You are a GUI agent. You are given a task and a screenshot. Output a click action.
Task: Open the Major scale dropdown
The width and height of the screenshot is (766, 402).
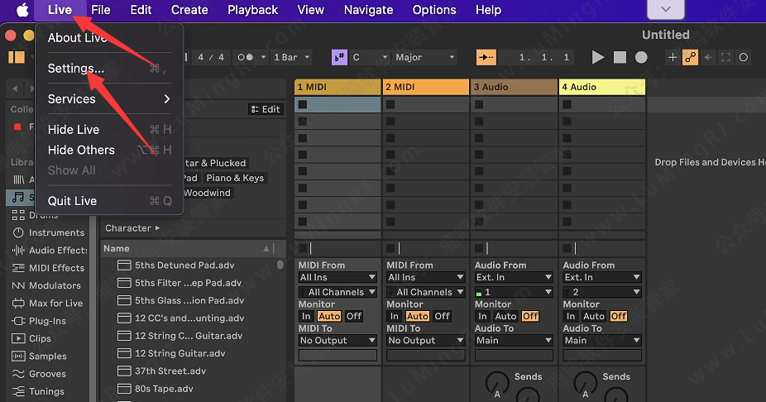[425, 57]
